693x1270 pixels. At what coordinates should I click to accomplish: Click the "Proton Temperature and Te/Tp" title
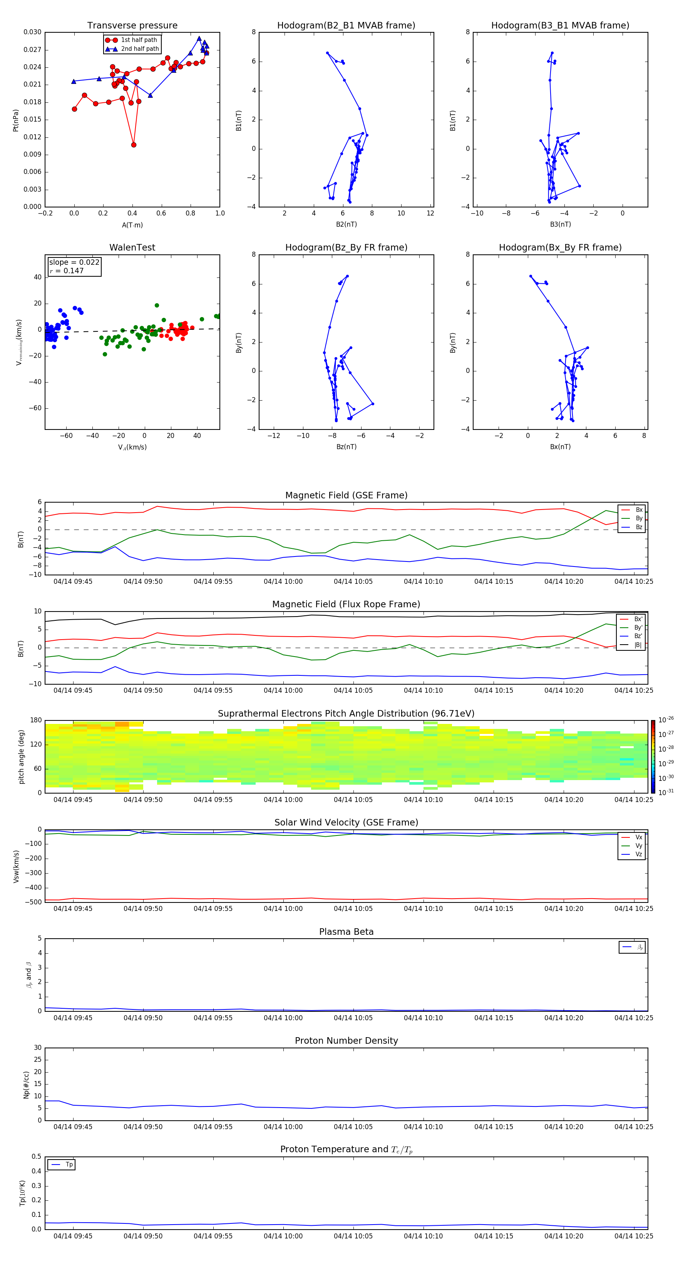click(x=346, y=1150)
